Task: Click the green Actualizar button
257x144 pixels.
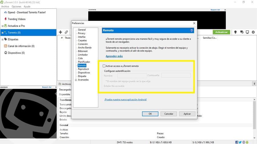Action: 221,32
